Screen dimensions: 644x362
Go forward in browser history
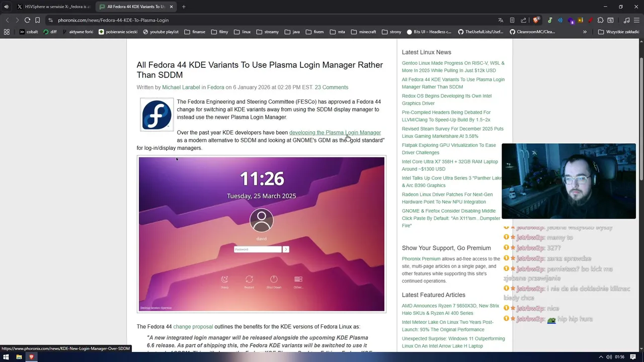[17, 20]
